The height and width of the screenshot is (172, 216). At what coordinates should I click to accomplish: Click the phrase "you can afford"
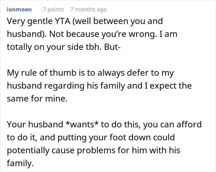[172, 124]
